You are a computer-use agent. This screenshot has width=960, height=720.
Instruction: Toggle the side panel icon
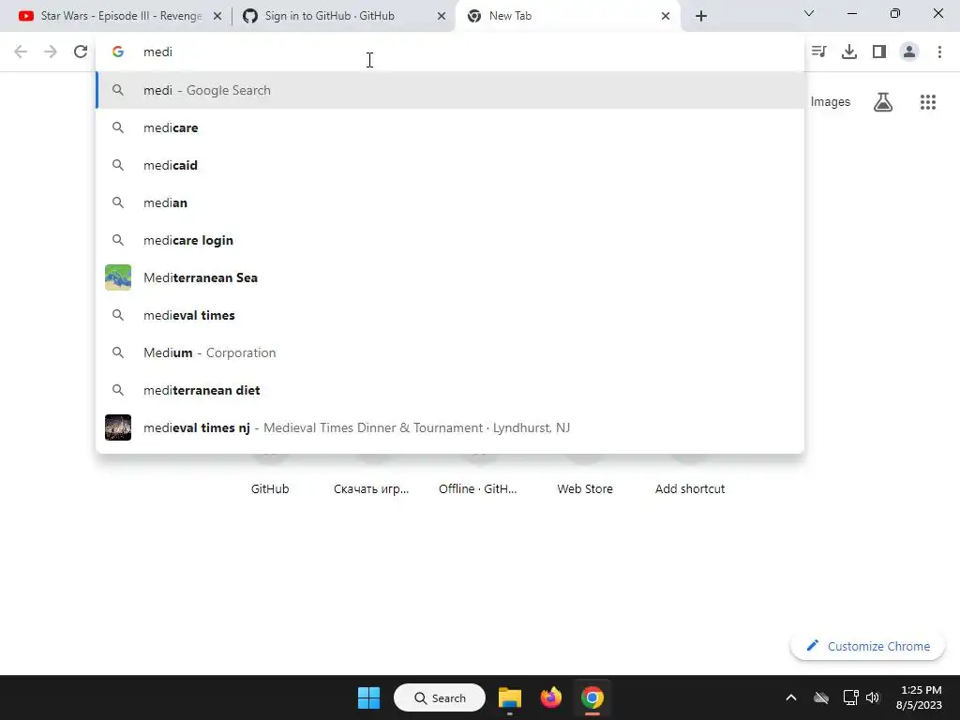[x=879, y=52]
